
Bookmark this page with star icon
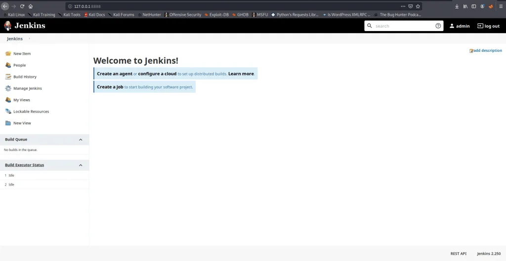point(418,6)
